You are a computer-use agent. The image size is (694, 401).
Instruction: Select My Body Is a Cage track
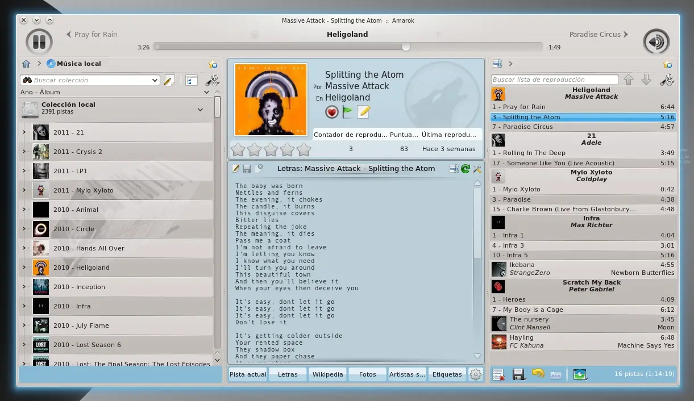pos(583,310)
